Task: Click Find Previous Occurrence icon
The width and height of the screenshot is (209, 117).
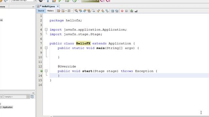Action: [x=80, y=11]
